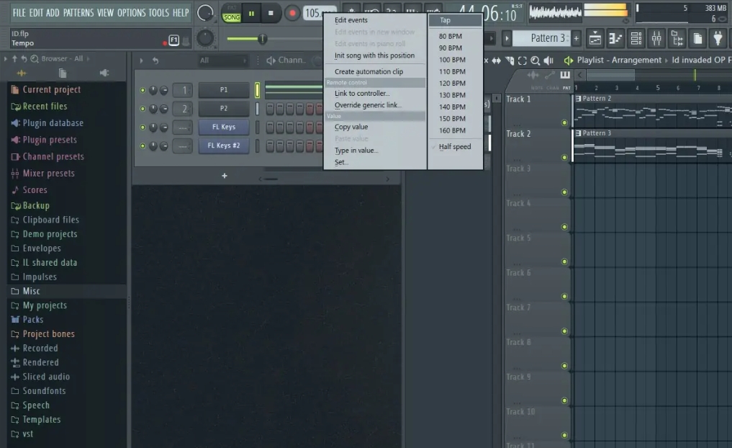Click the 'FL Keys #2' channel button
The height and width of the screenshot is (448, 732).
point(224,145)
